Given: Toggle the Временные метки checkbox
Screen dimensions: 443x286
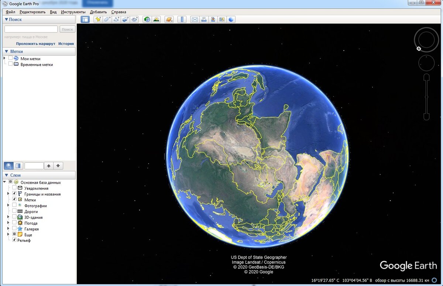Looking at the screenshot, I should (10, 64).
